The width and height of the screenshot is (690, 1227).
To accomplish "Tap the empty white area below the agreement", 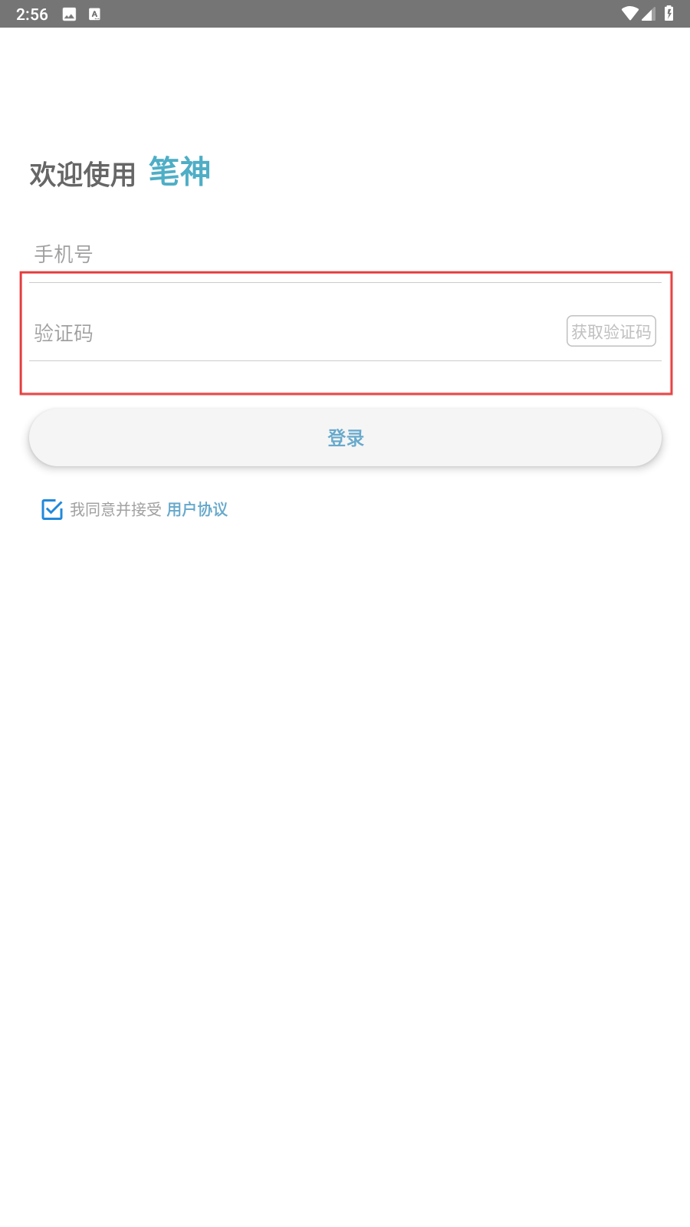I will [x=345, y=844].
